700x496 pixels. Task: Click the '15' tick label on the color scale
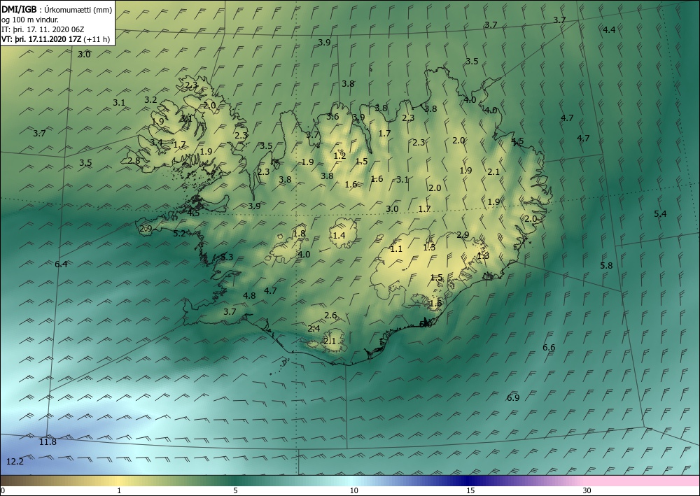(x=470, y=490)
